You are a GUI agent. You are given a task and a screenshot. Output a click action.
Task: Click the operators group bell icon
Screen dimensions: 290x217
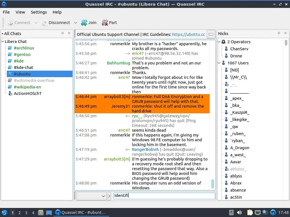[x=223, y=42]
